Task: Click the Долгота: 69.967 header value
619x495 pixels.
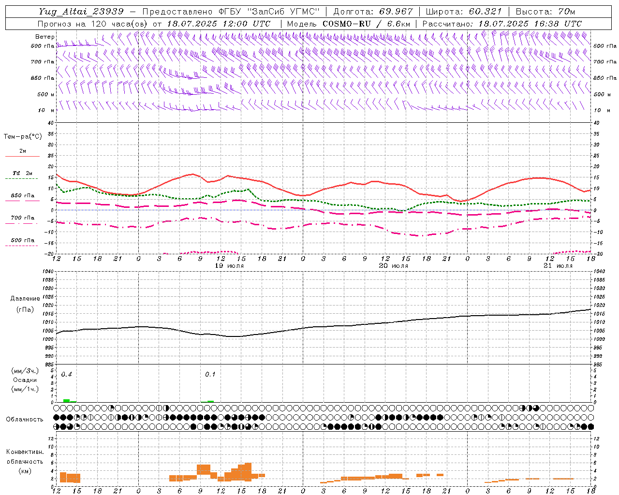Action: coord(373,12)
